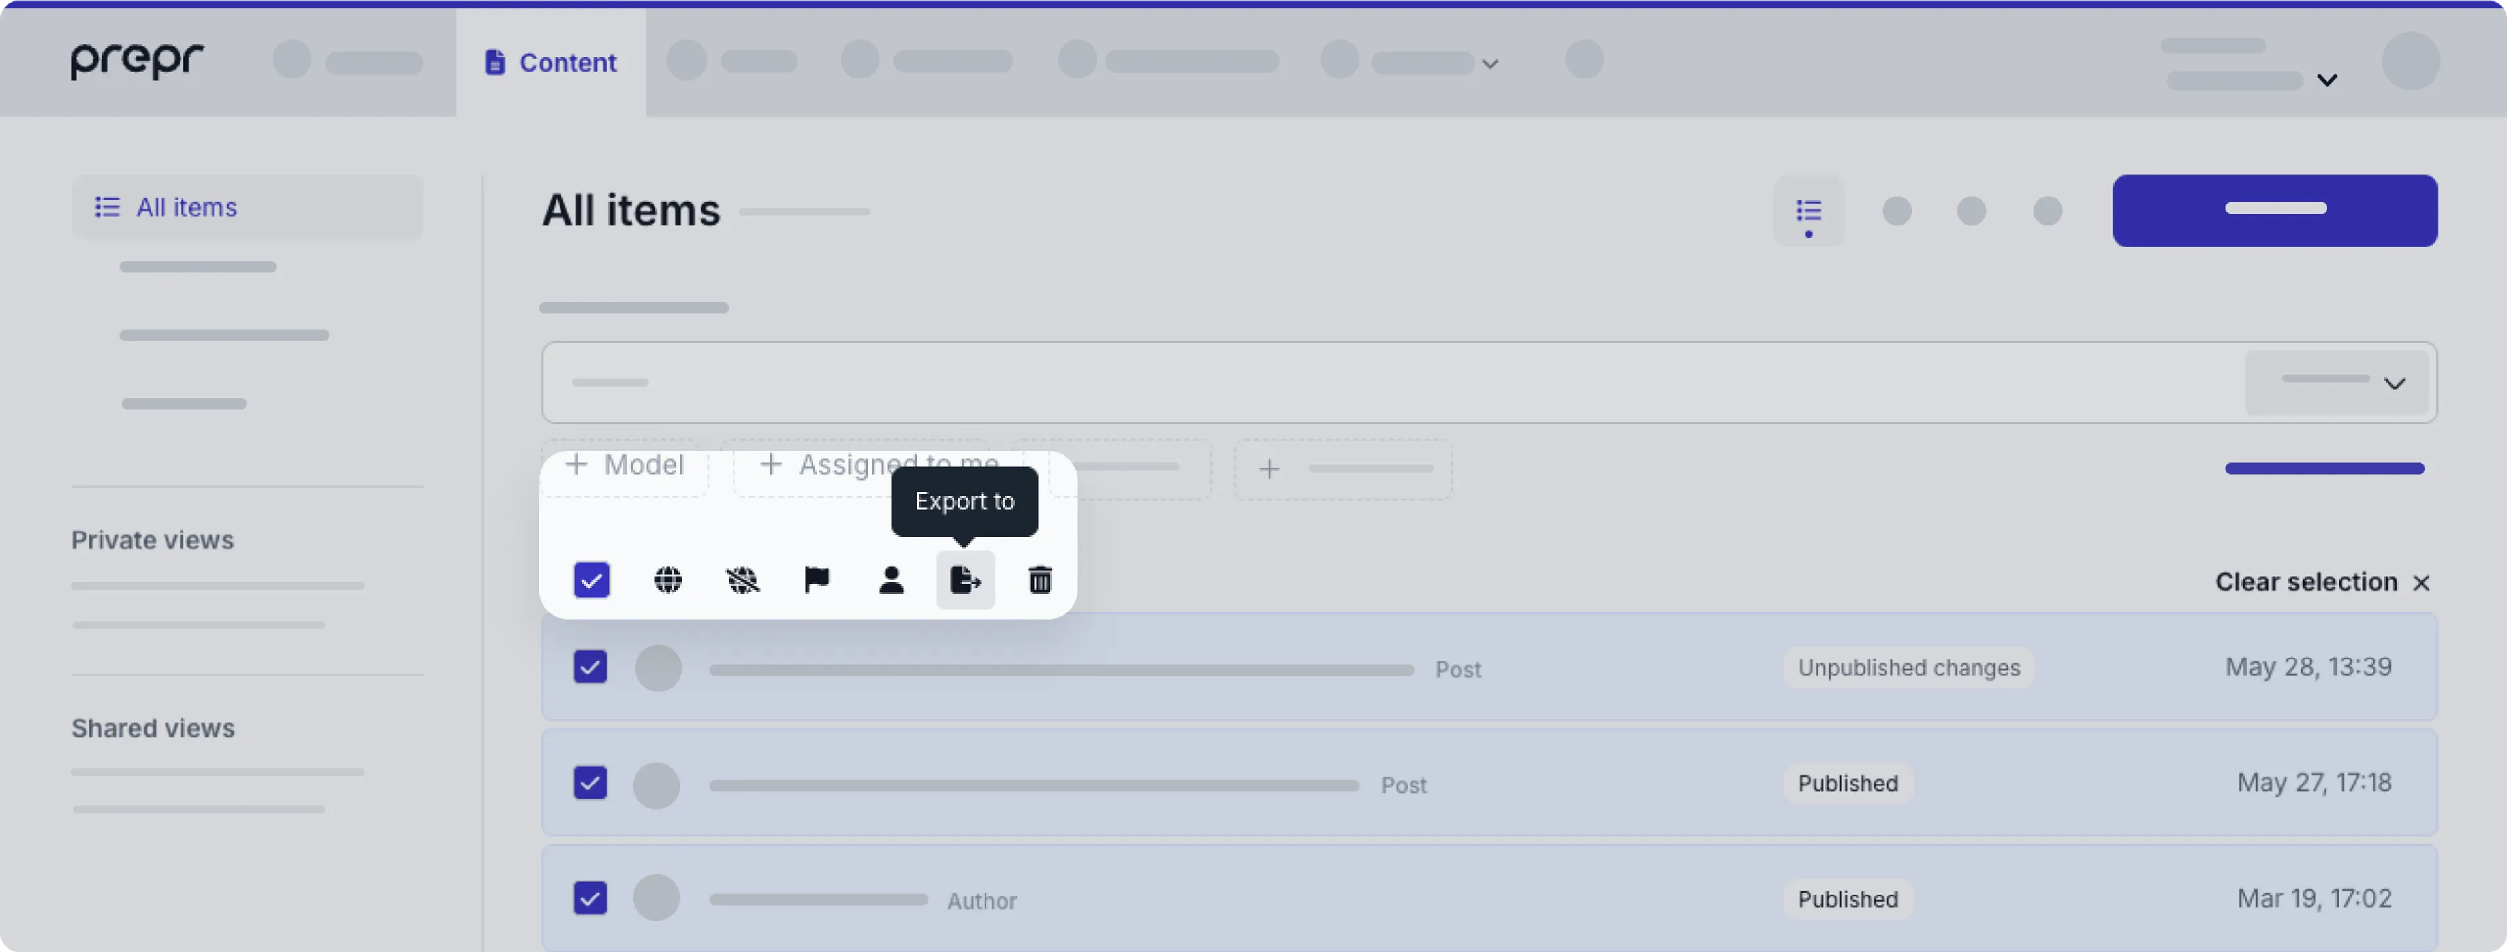
Task: Add the Model filter
Action: click(x=625, y=466)
